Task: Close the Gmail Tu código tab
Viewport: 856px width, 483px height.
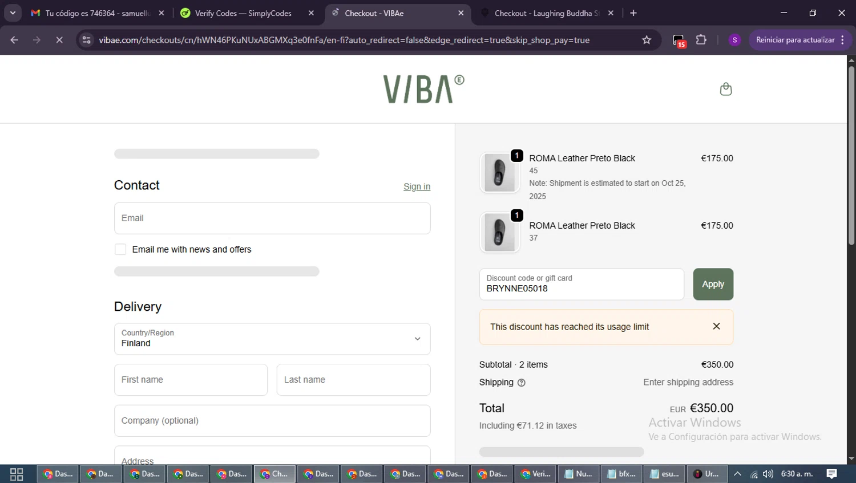Action: pos(161,13)
